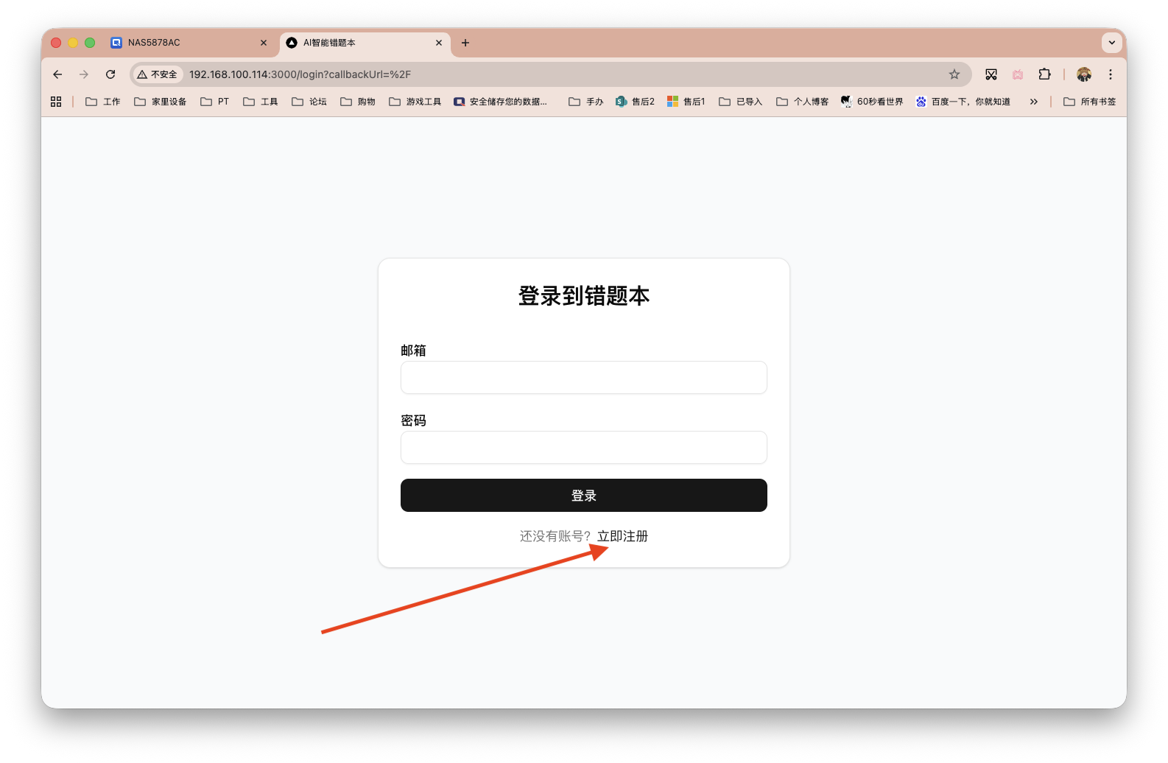
Task: Click the green fullscreen window button
Action: pos(90,43)
